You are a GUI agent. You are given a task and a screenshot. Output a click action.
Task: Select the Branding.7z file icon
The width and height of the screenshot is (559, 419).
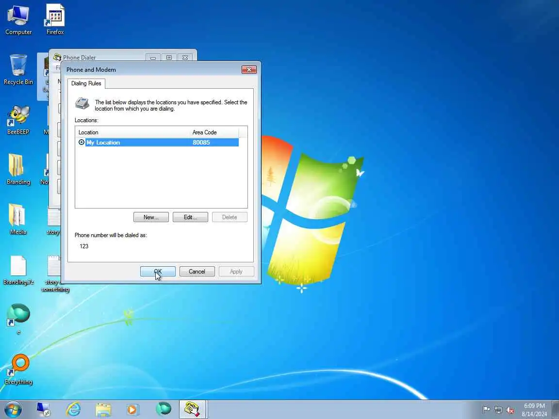click(18, 270)
